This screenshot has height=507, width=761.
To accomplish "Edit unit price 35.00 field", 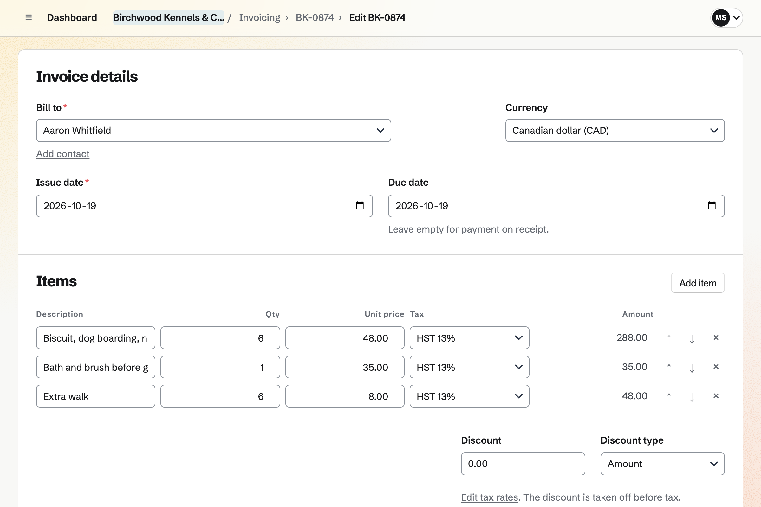I will coord(345,367).
